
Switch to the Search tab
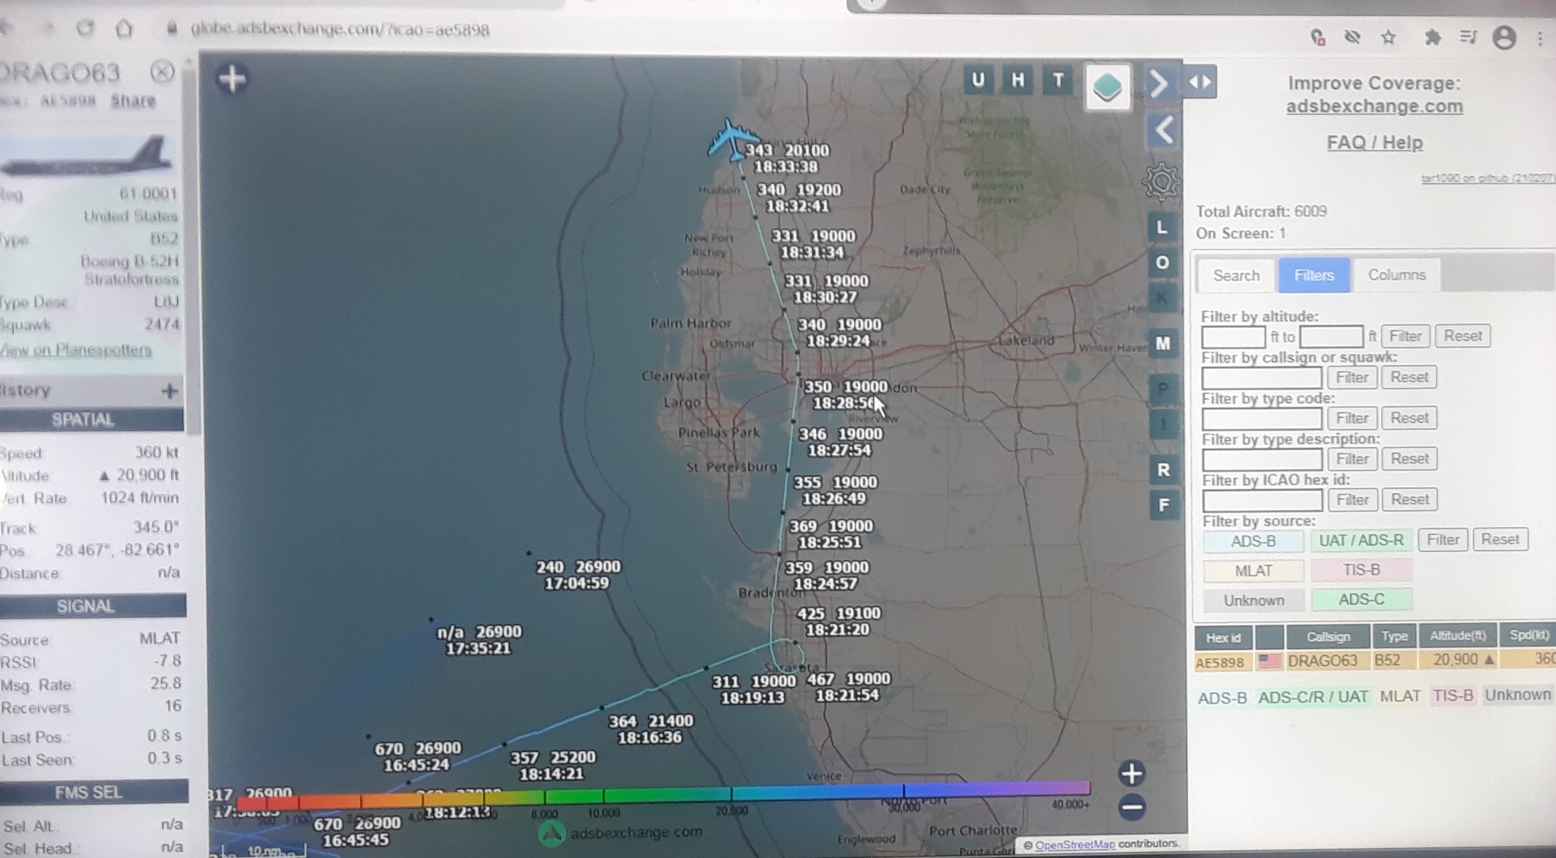pyautogui.click(x=1236, y=275)
